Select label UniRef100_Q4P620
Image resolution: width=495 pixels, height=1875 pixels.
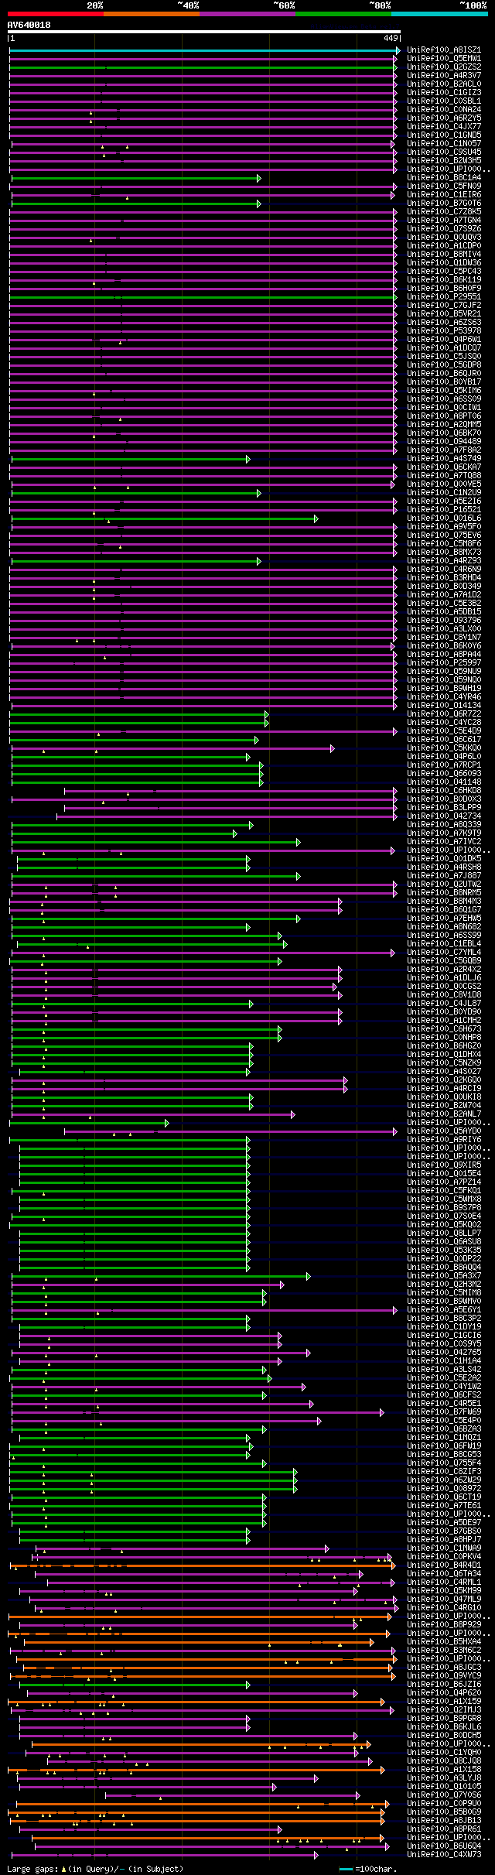coord(444,1692)
